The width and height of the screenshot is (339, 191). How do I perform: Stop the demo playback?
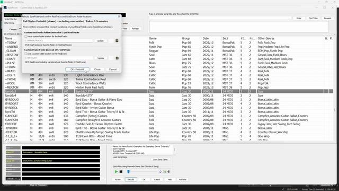pyautogui.click(x=121, y=172)
